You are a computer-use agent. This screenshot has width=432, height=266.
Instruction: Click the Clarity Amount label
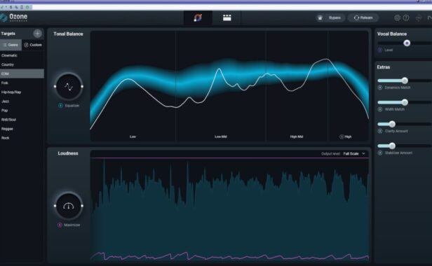[x=396, y=131]
